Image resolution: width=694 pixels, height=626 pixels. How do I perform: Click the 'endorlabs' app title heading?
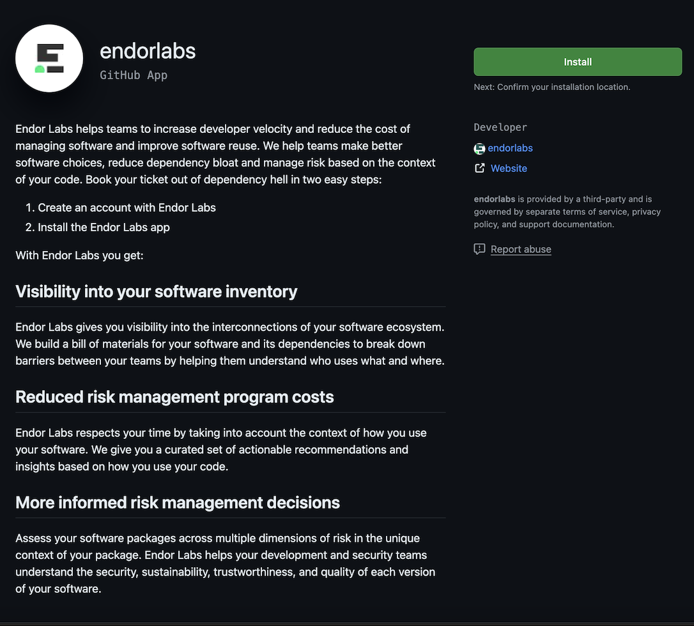(x=148, y=51)
